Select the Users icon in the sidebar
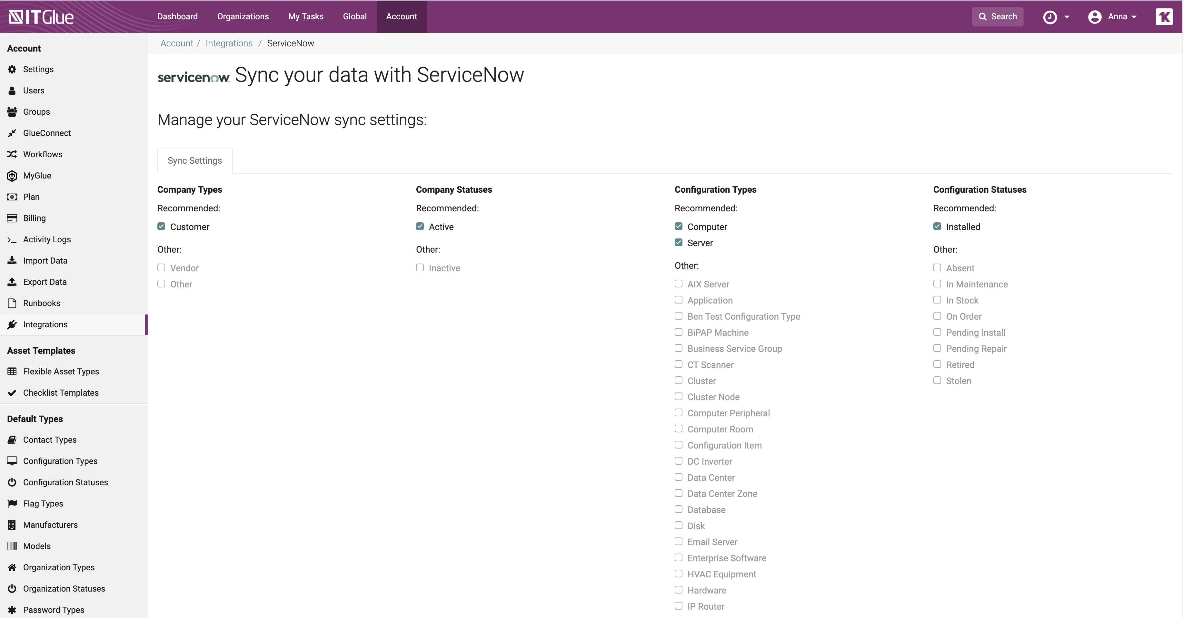 [12, 91]
